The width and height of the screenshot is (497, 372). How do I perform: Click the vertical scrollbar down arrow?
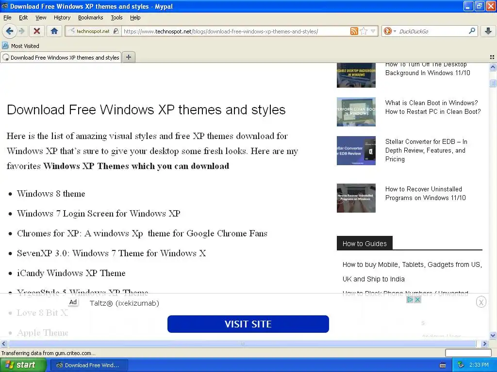click(493, 335)
